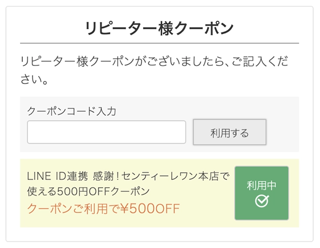Click the リピーター様クーポン heading
Viewport: 320px width, 248px height.
(160, 28)
